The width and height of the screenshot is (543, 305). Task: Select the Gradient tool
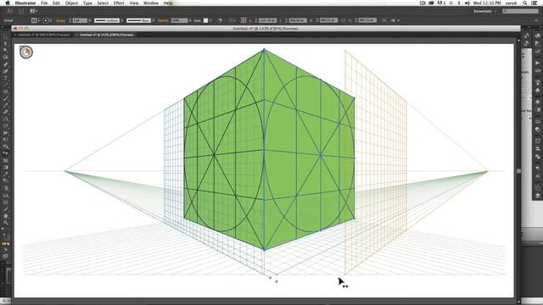pos(5,167)
